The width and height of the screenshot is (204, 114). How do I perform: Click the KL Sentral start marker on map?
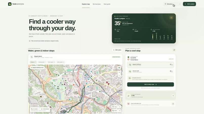(x=63, y=111)
